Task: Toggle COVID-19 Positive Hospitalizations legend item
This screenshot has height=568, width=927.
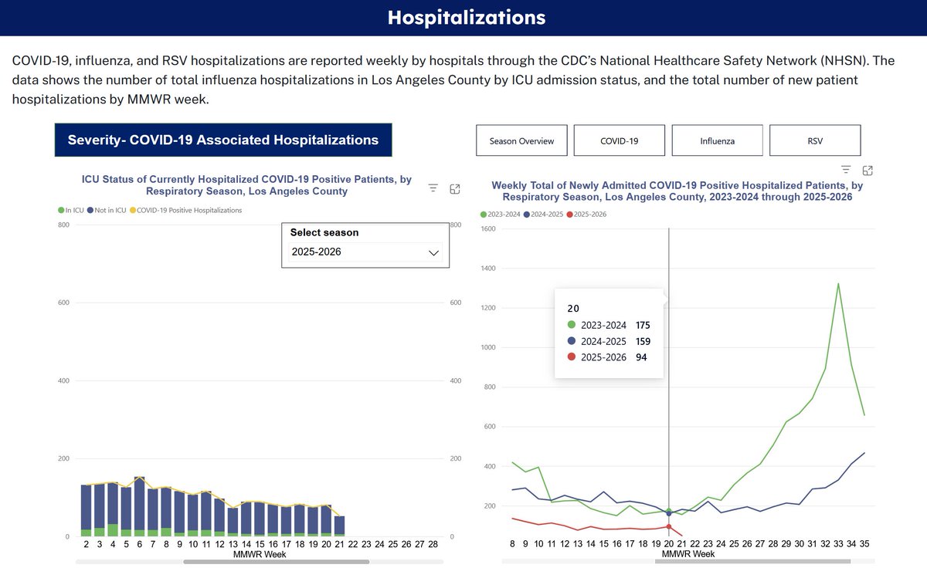Action: click(186, 210)
